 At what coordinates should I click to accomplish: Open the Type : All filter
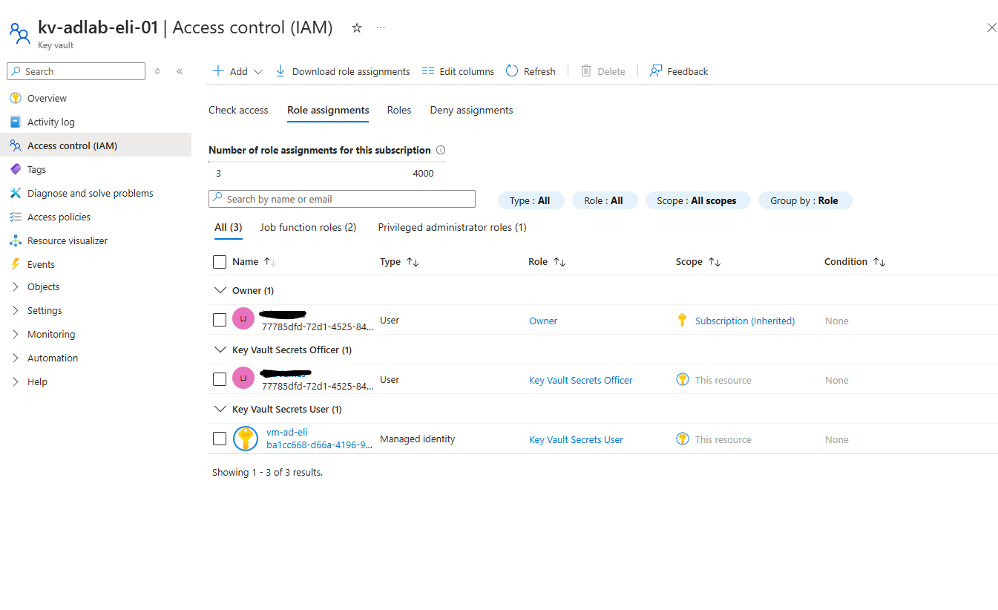(x=531, y=200)
